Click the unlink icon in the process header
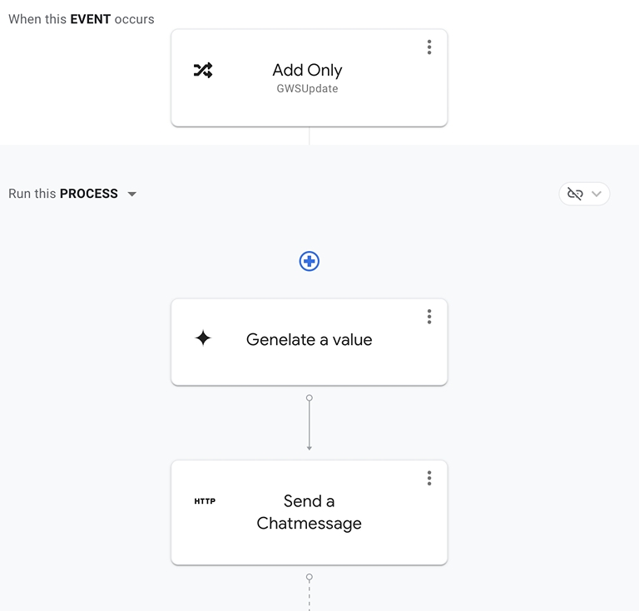The width and height of the screenshot is (639, 611). (575, 194)
